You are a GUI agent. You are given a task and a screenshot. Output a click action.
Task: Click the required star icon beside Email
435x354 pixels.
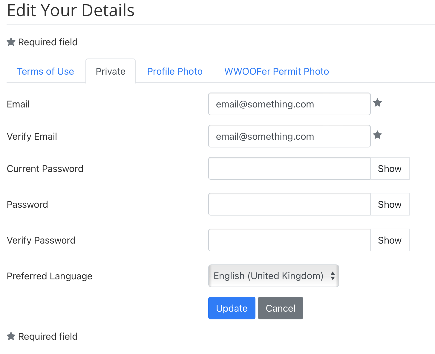(378, 103)
